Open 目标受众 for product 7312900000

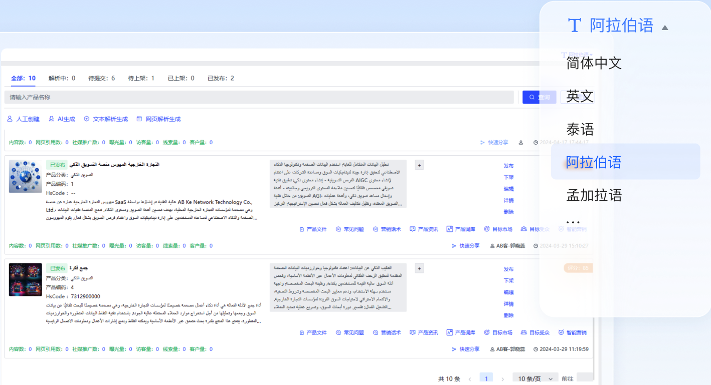pos(536,332)
